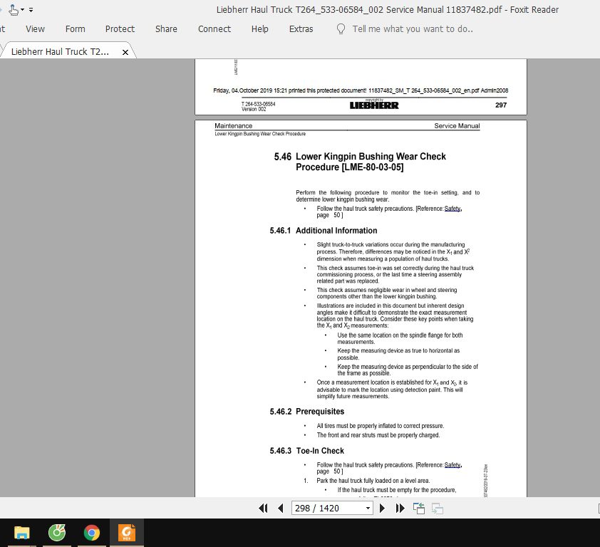This screenshot has width=600, height=547.
Task: Click the Next View icon at the toolbar's right end
Action: click(435, 509)
